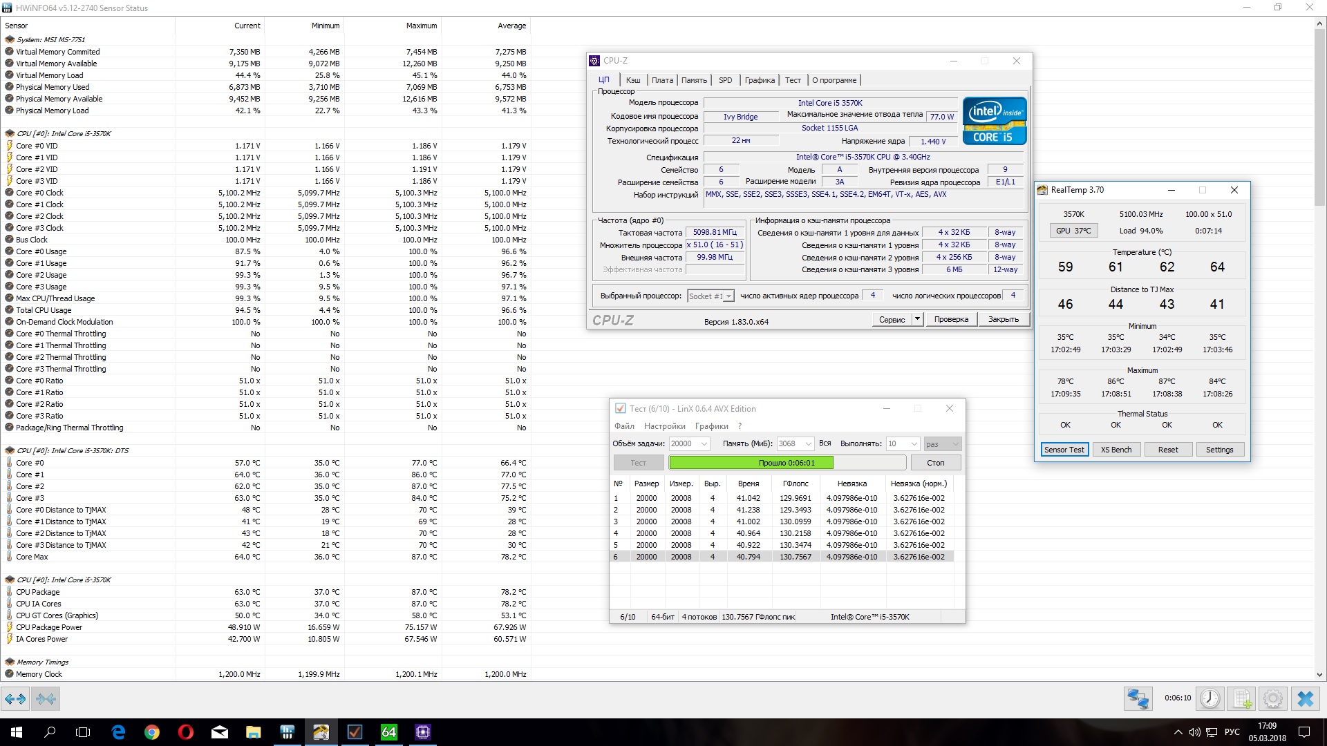Click the HWiNFO vertical scrollbar down arrow

1319,675
